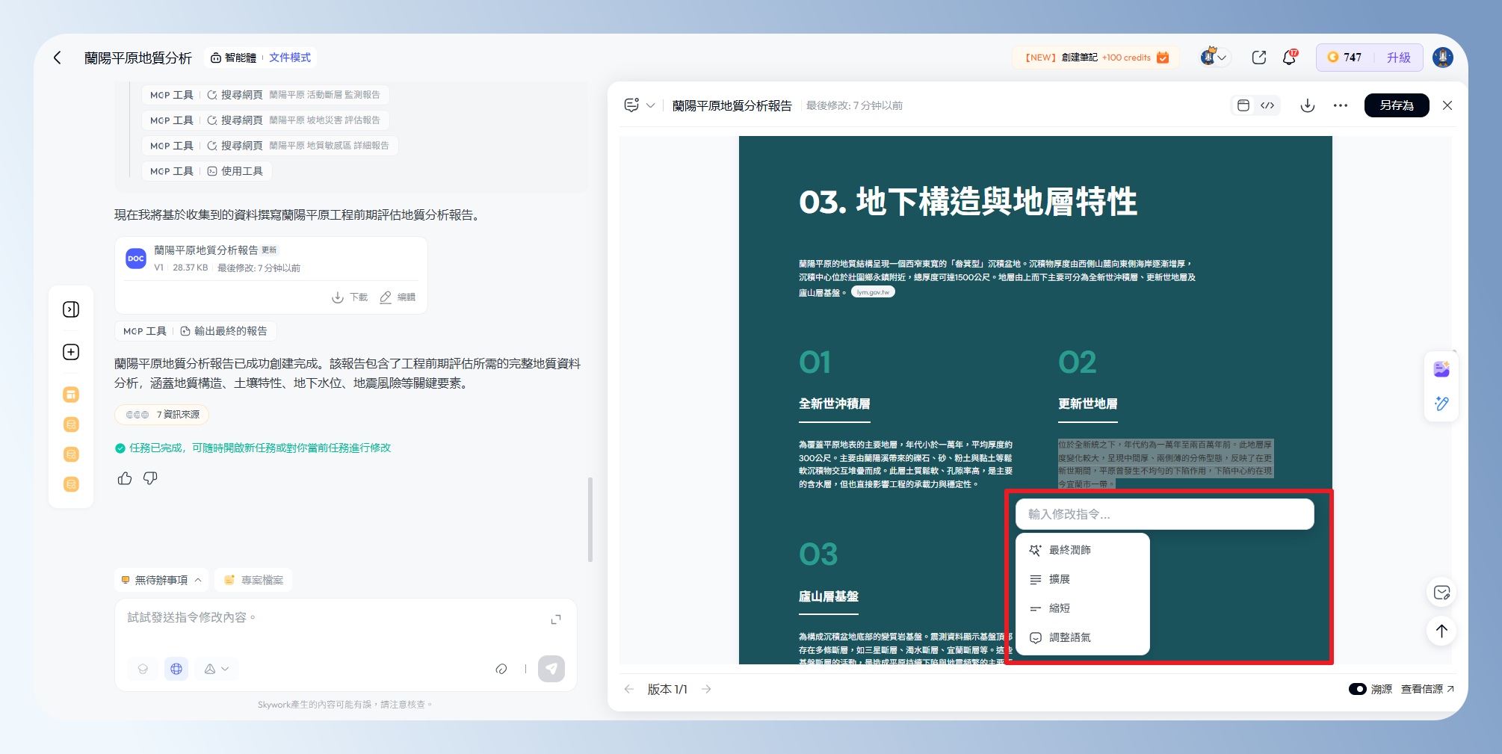Click the 輸入修改指令 input field
Image resolution: width=1502 pixels, height=754 pixels.
click(x=1163, y=514)
